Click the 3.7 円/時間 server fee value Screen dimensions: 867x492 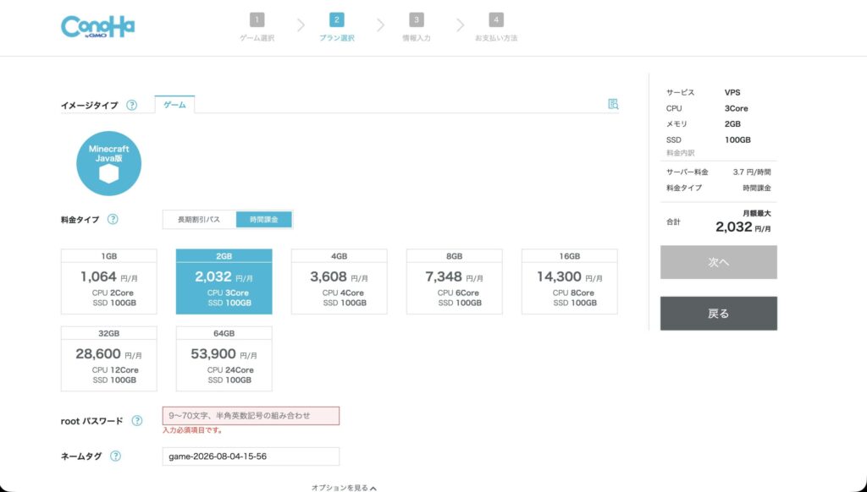(x=752, y=172)
